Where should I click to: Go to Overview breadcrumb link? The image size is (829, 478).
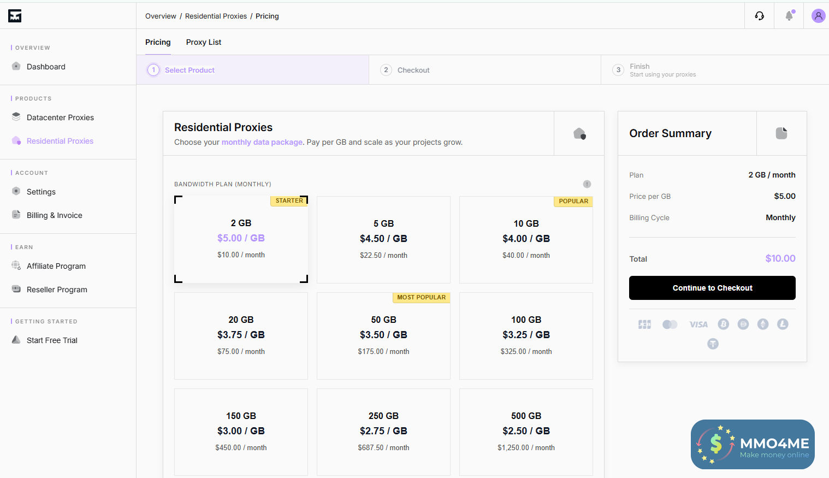coord(161,16)
